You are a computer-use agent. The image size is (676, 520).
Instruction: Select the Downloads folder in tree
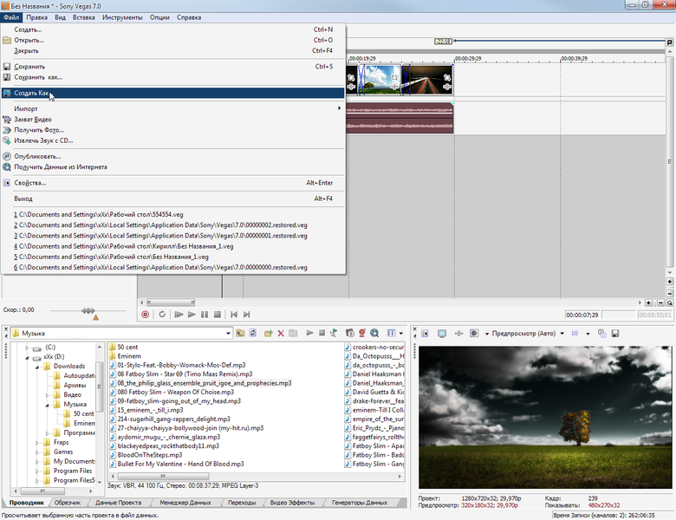click(x=69, y=366)
